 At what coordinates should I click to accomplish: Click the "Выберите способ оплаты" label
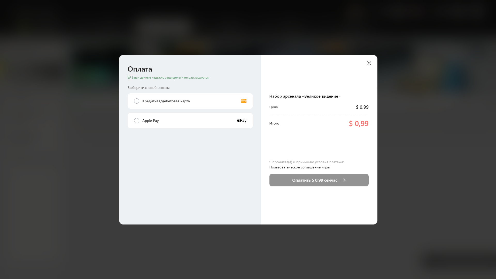(x=149, y=88)
